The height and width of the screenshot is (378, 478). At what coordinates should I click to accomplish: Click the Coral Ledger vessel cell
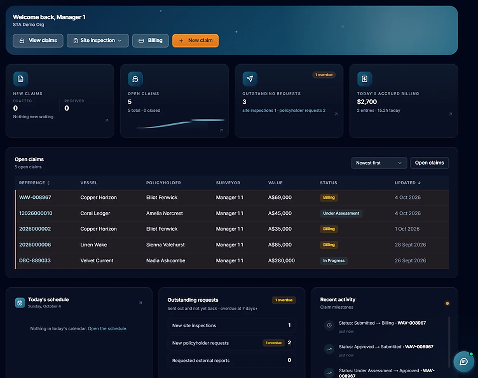[x=95, y=213]
